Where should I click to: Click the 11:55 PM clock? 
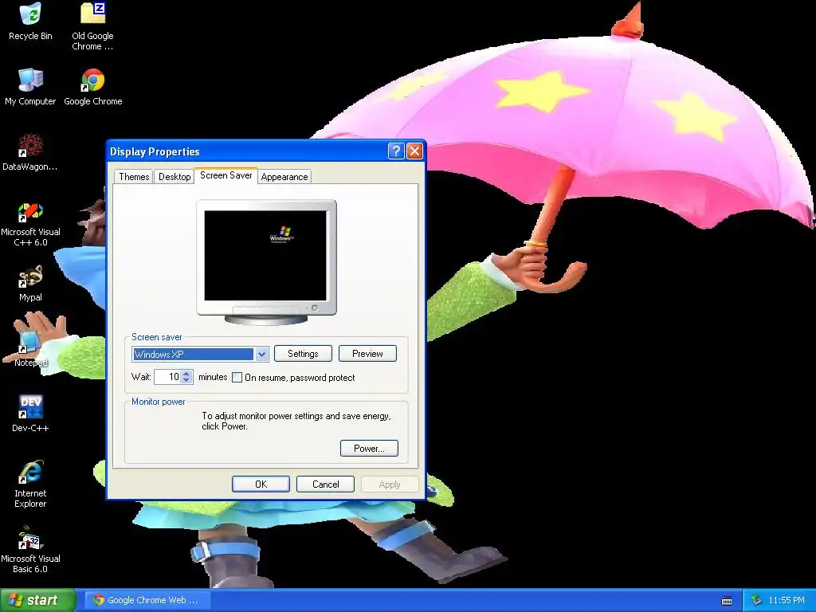[787, 600]
